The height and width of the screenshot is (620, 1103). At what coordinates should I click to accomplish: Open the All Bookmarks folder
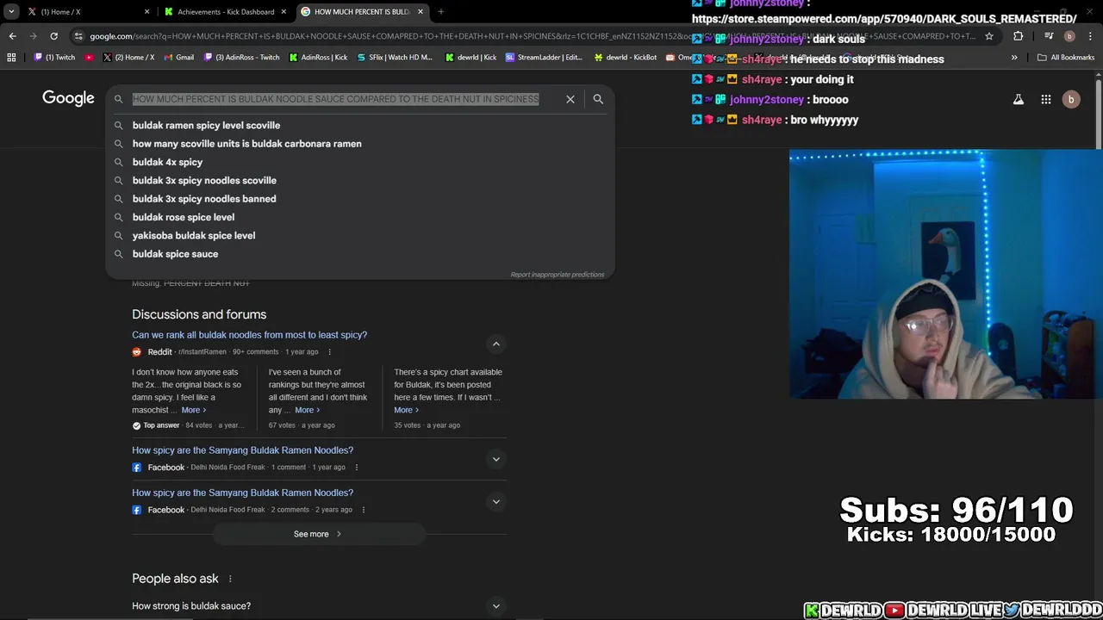[1066, 58]
